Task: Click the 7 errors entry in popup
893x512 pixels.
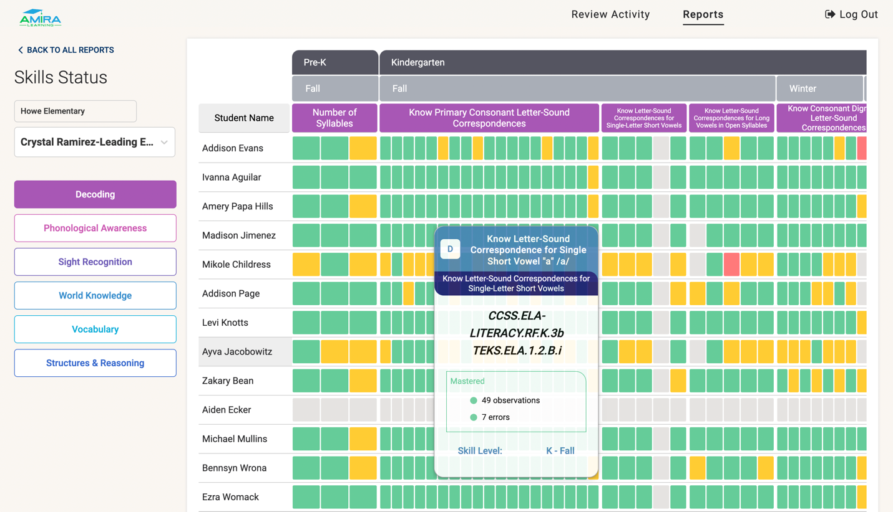Action: [x=490, y=417]
